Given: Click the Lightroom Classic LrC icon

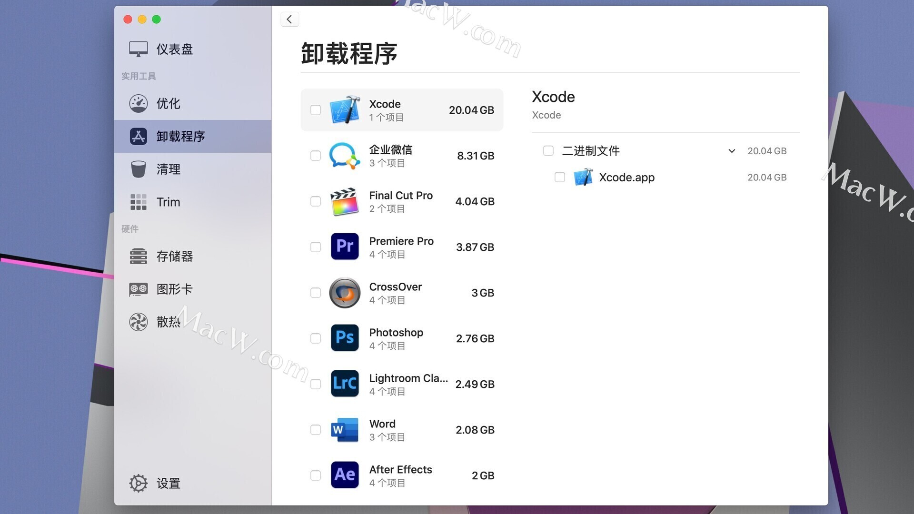Looking at the screenshot, I should pyautogui.click(x=345, y=384).
